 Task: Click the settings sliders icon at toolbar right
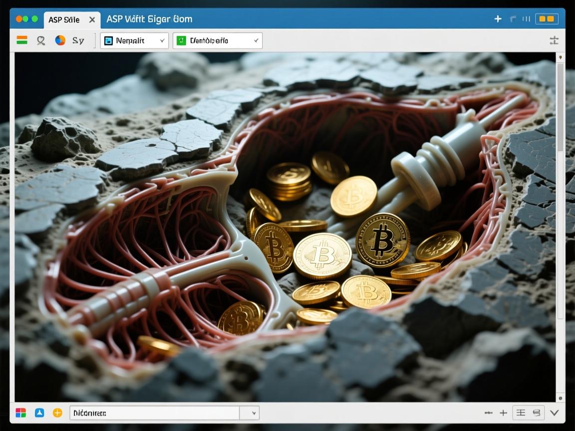click(x=554, y=40)
